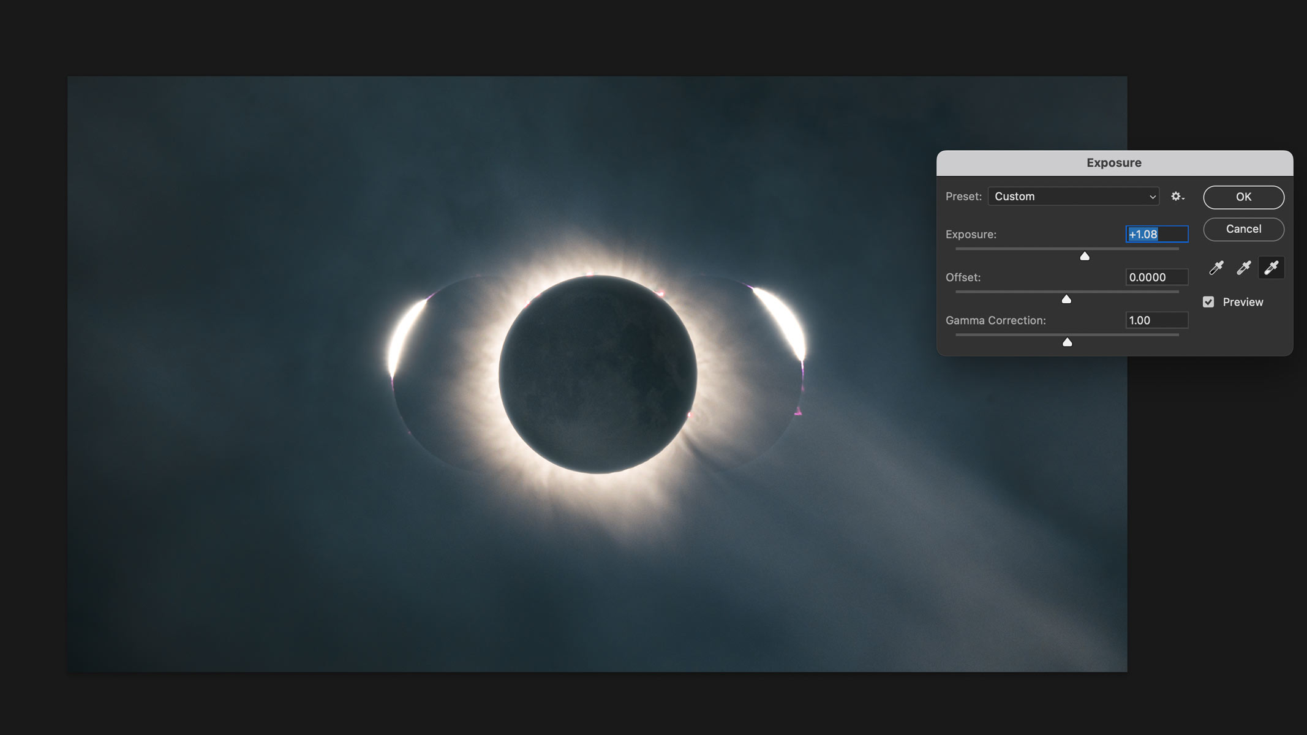Click the Exposure slider handle
Screen dimensions: 1307x735
tap(1085, 256)
